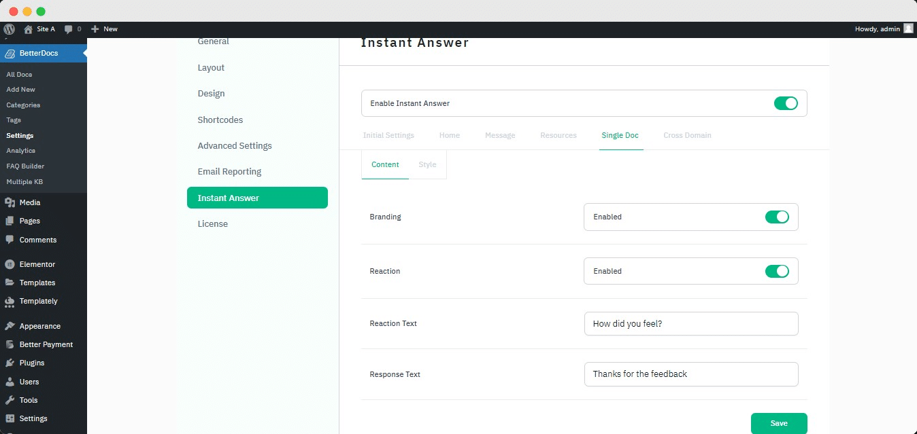The width and height of the screenshot is (917, 434).
Task: Switch to the Cross Domain tab
Action: (x=687, y=135)
